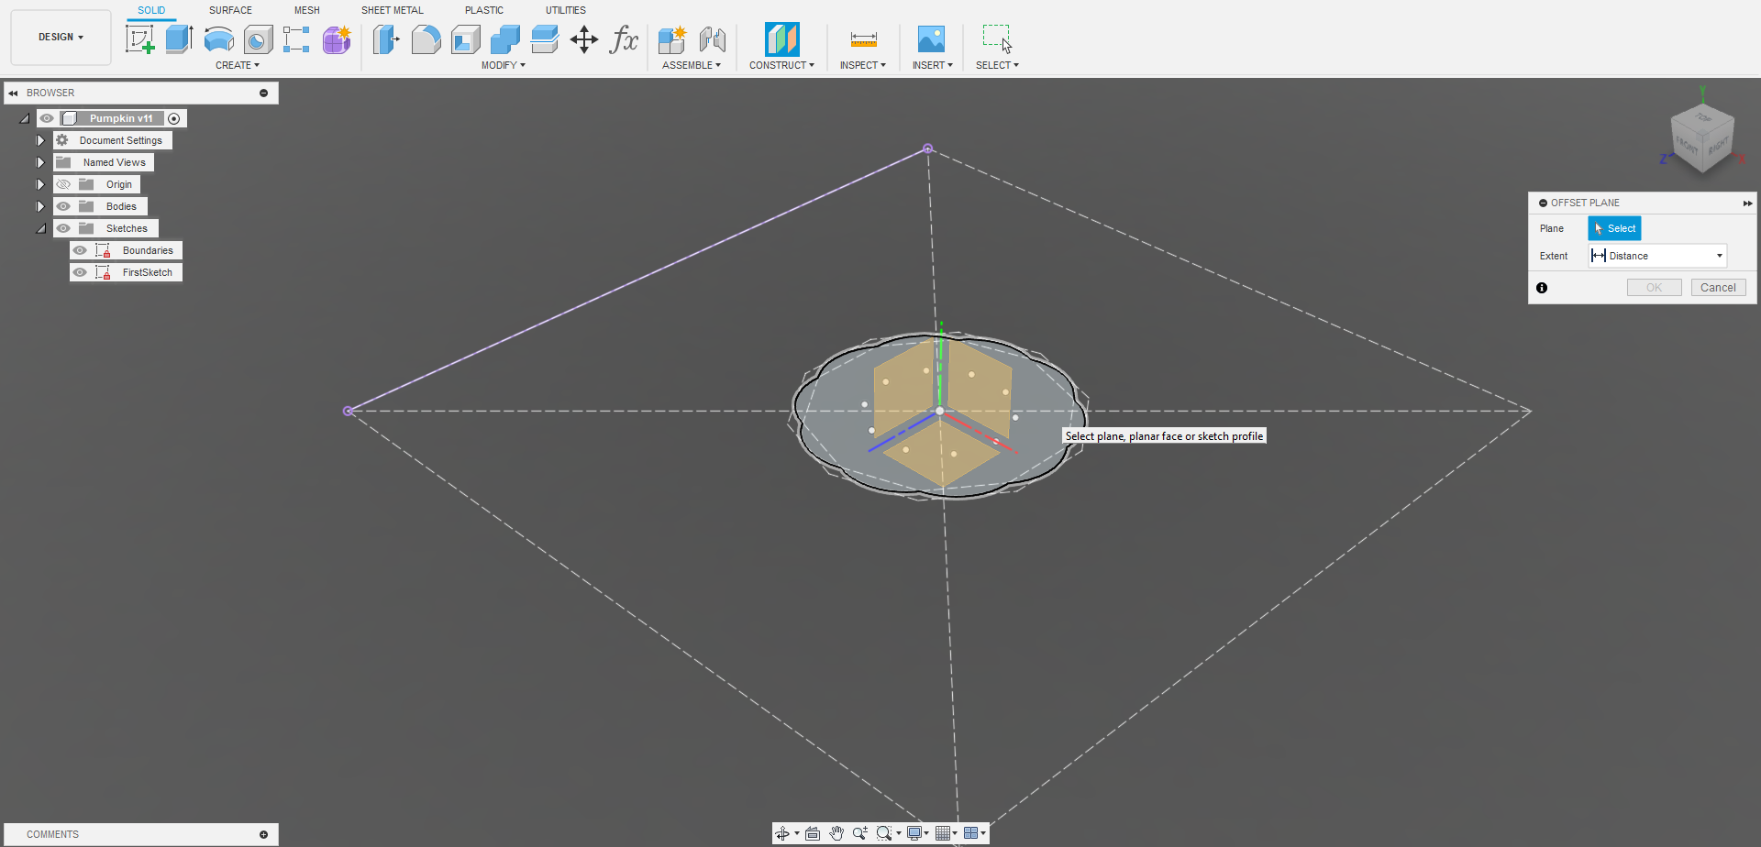
Task: Expand the Comments panel
Action: (x=263, y=834)
